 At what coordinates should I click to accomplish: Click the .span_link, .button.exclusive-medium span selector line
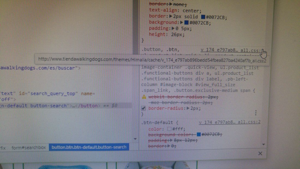(x=198, y=90)
